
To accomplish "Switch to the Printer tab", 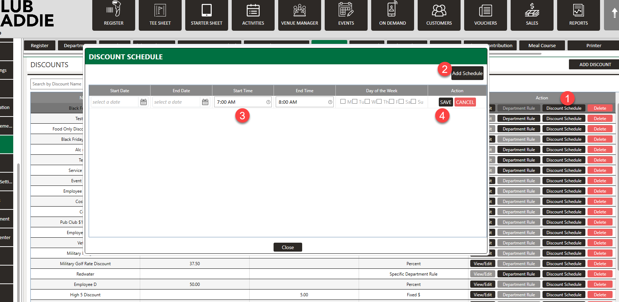I will pyautogui.click(x=593, y=46).
